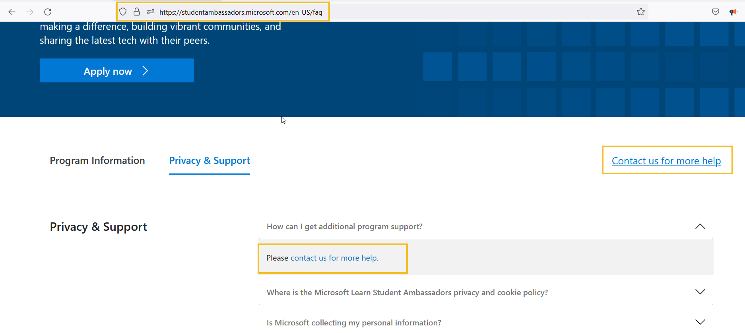Follow the inline contact us link

[334, 258]
